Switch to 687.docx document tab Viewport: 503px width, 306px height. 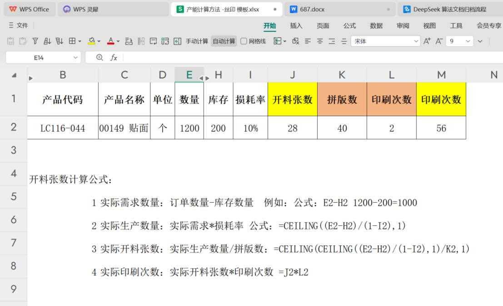[x=340, y=9]
